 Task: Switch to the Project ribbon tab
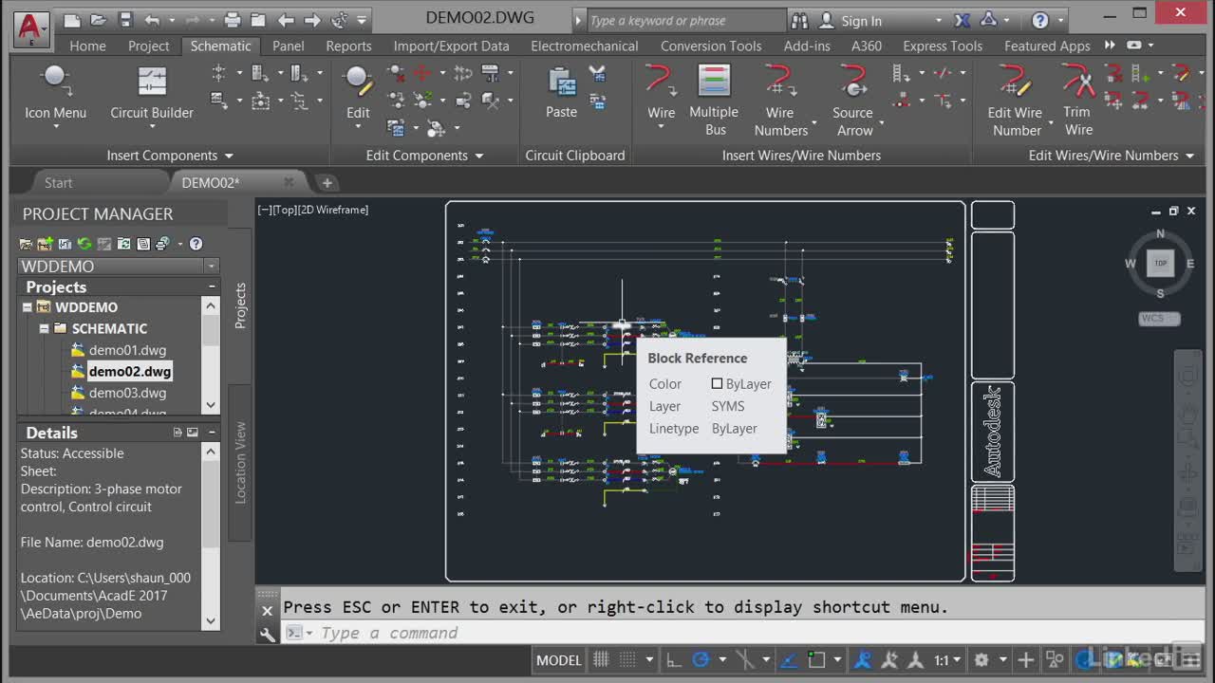(148, 46)
